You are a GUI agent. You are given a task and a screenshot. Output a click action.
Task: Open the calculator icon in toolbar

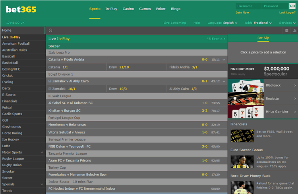coord(287,30)
